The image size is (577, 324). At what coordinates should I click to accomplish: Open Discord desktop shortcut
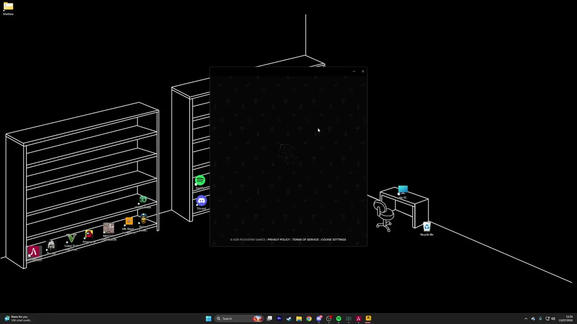(201, 202)
